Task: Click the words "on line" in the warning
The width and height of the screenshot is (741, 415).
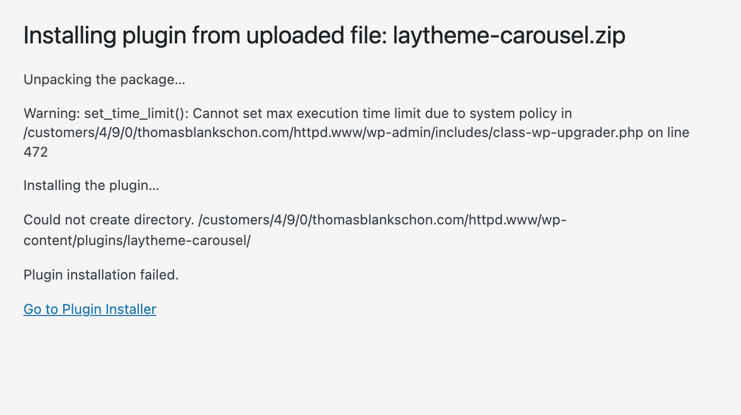Action: [668, 132]
